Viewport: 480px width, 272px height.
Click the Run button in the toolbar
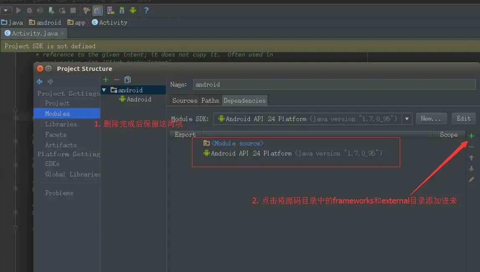[18, 10]
